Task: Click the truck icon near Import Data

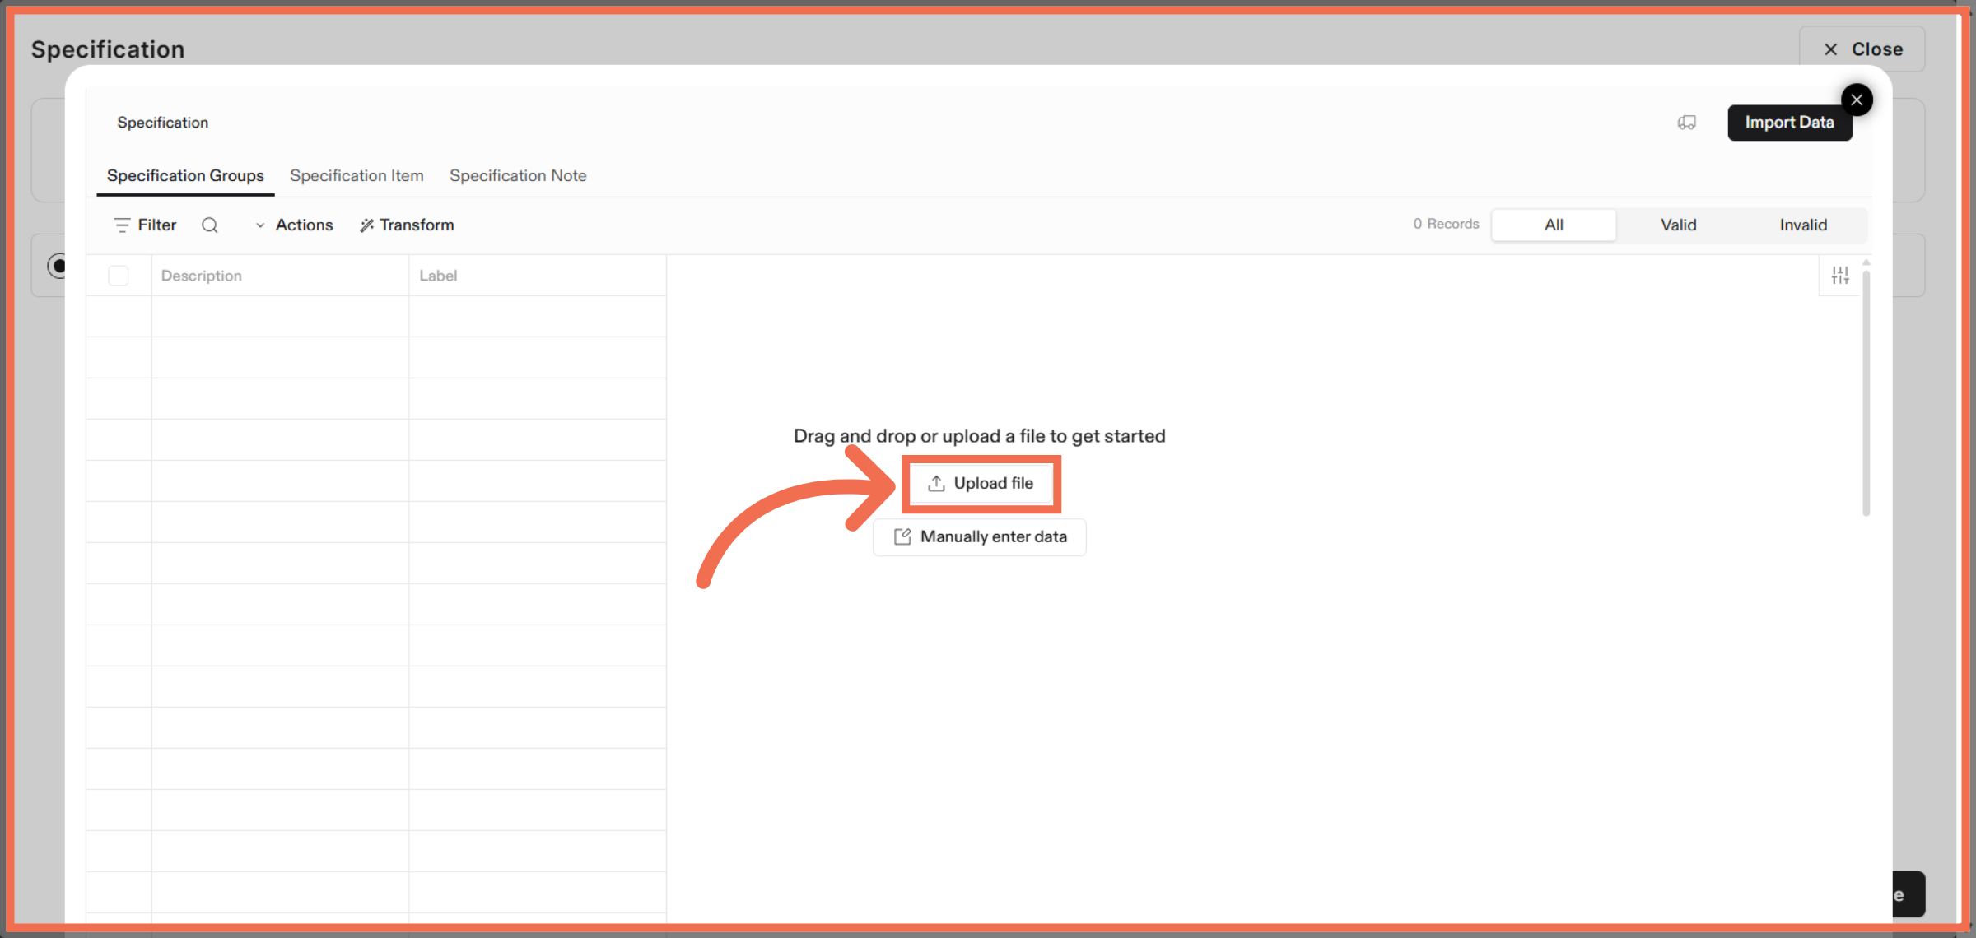Action: coord(1686,122)
